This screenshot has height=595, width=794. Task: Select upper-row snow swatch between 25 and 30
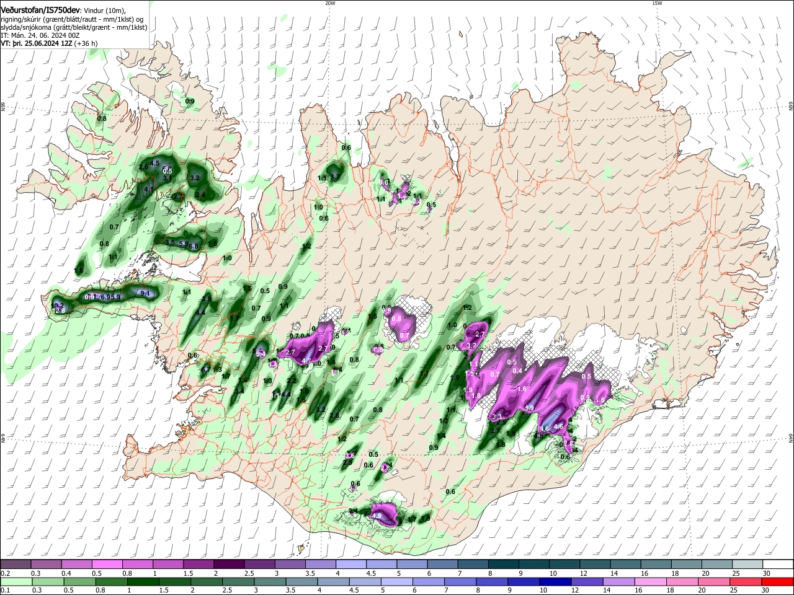tap(748, 565)
